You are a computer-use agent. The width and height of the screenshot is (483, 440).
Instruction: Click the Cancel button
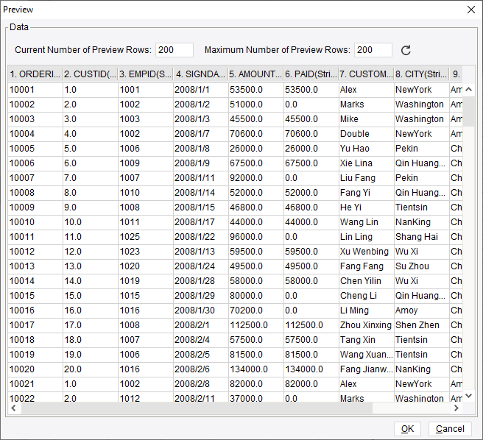pos(450,429)
